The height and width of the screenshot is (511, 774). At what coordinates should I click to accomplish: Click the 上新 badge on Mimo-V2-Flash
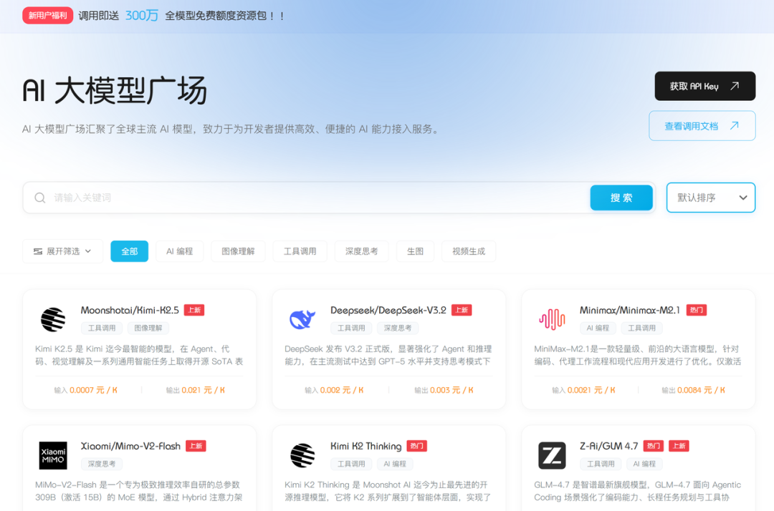pos(196,446)
